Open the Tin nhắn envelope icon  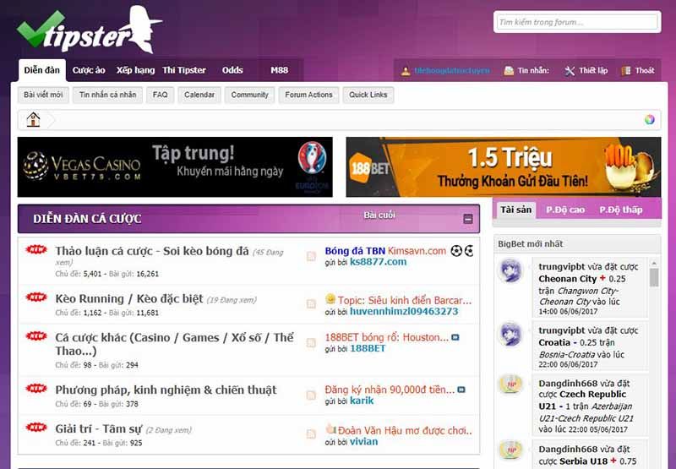pyautogui.click(x=509, y=71)
